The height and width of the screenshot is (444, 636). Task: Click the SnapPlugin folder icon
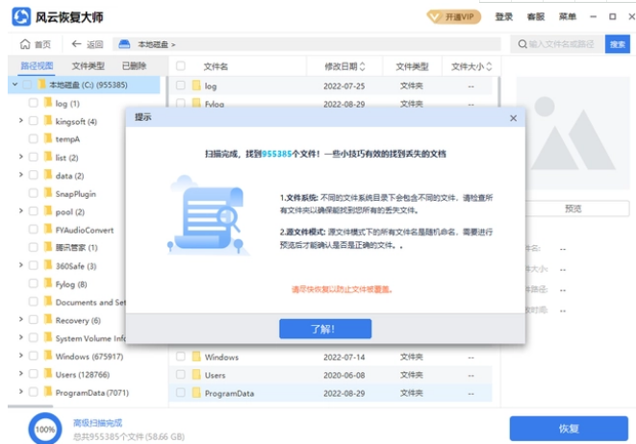pyautogui.click(x=48, y=193)
